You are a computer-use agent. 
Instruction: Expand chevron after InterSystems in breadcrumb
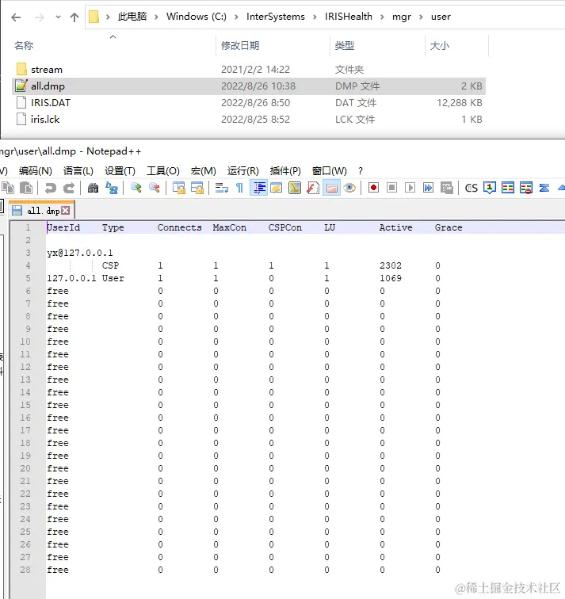[315, 17]
